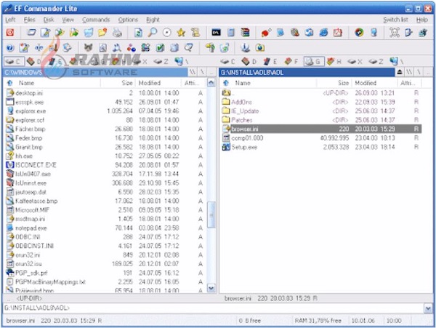Click the UP-DIR row in right panel
436x328 pixels.
321,93
